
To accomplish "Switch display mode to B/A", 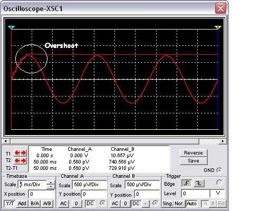I will [x=35, y=204].
